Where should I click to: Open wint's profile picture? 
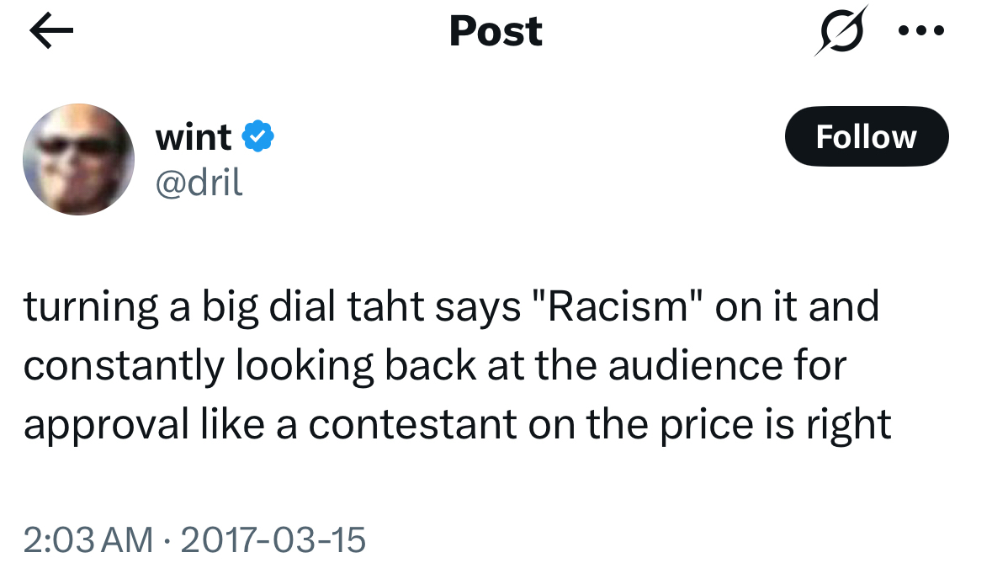pyautogui.click(x=78, y=159)
